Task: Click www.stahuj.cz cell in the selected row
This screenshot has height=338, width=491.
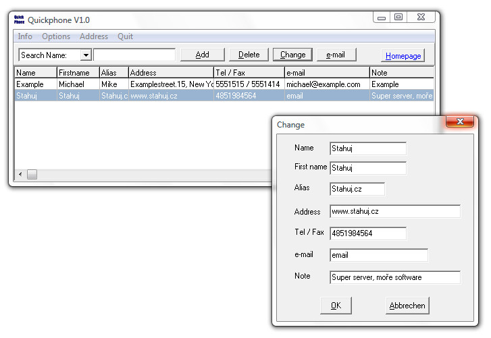Action: point(171,95)
